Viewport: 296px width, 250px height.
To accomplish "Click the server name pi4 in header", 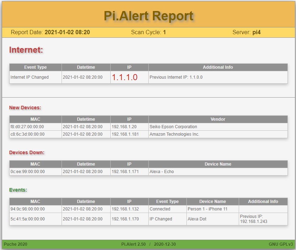I will [x=257, y=32].
